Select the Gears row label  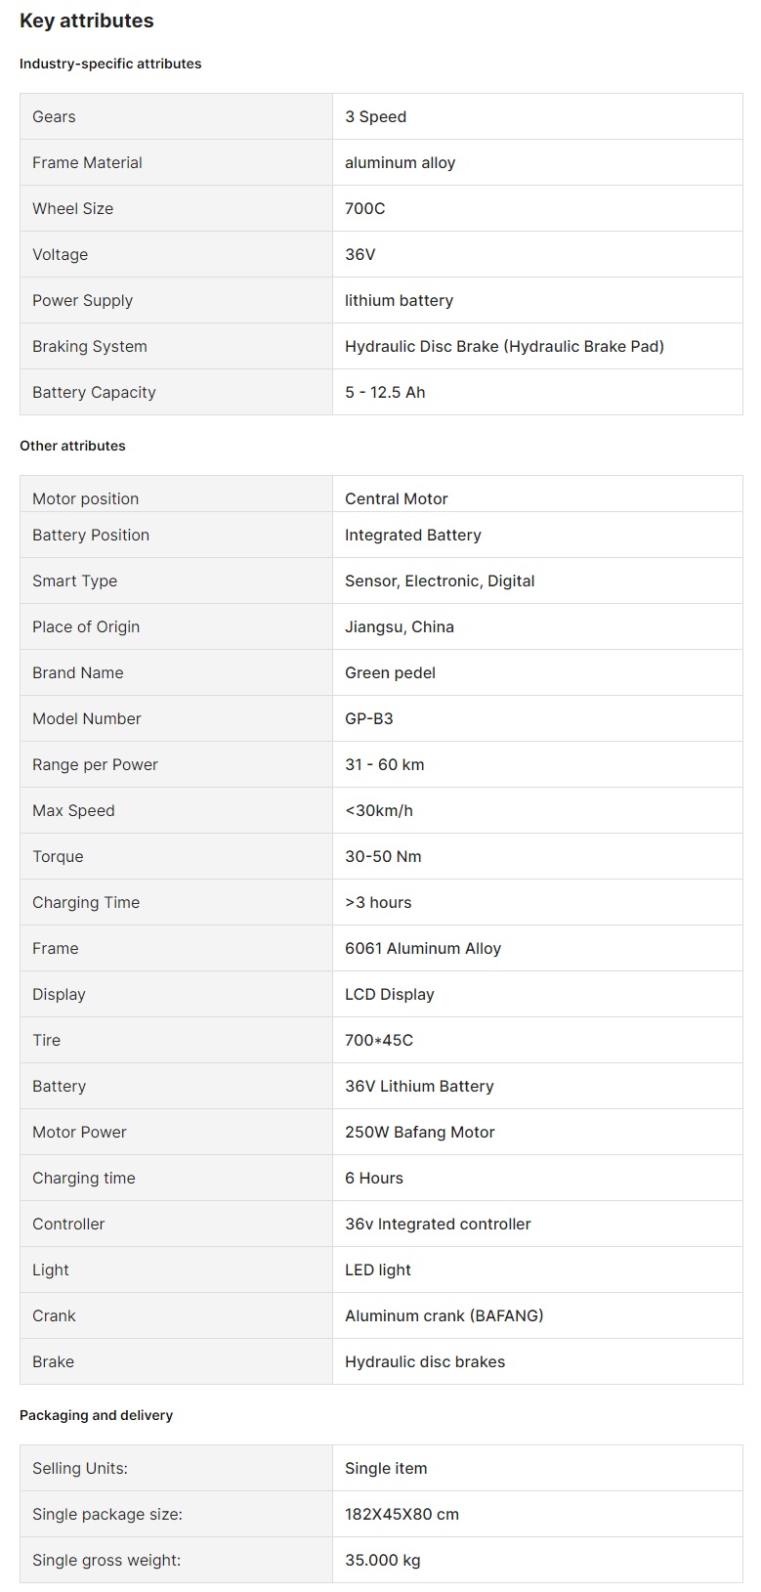click(x=54, y=116)
